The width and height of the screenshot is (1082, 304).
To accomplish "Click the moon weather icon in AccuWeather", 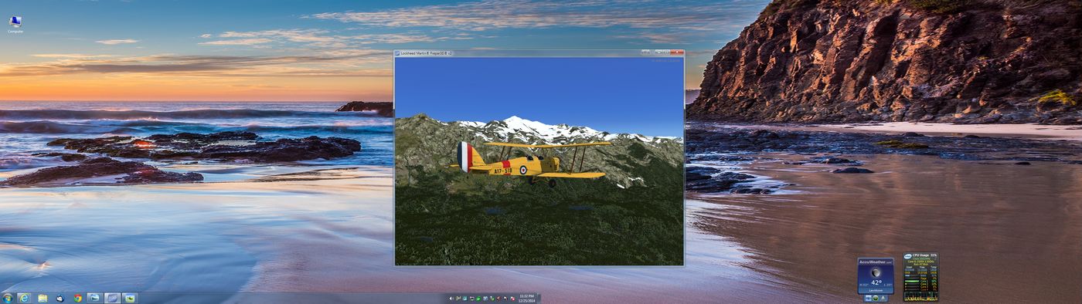I will click(x=876, y=272).
